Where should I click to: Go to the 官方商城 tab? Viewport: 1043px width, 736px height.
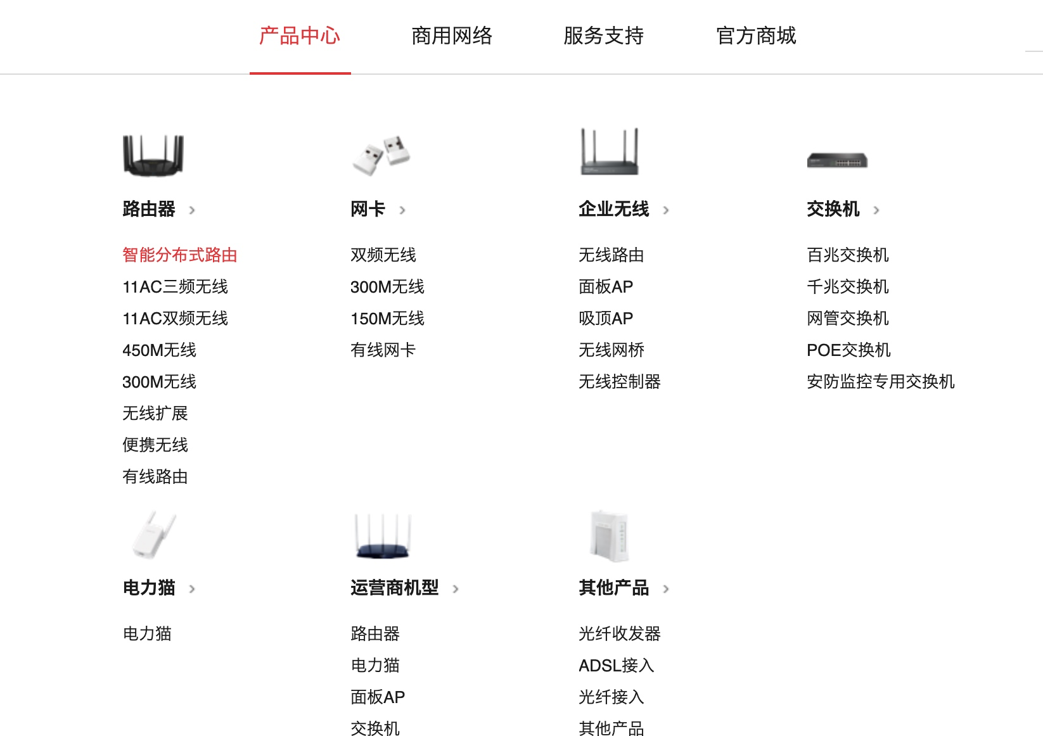point(756,35)
